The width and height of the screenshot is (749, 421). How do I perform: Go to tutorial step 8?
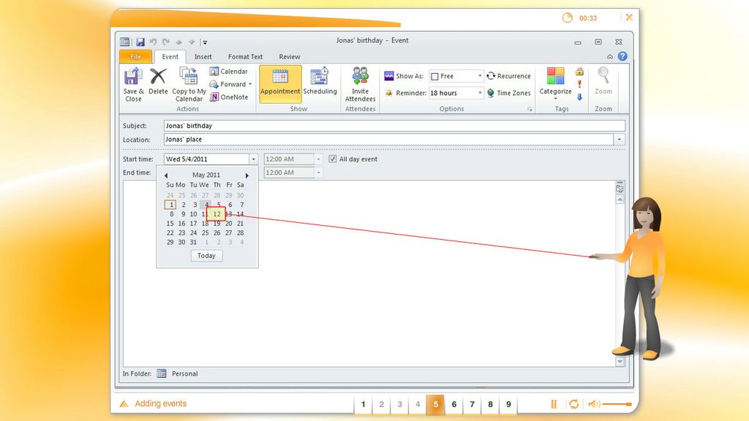click(x=490, y=404)
